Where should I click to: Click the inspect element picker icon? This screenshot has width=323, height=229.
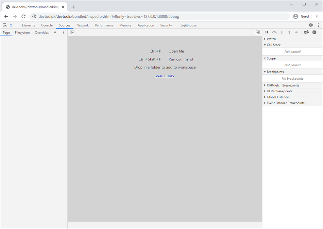pos(5,25)
